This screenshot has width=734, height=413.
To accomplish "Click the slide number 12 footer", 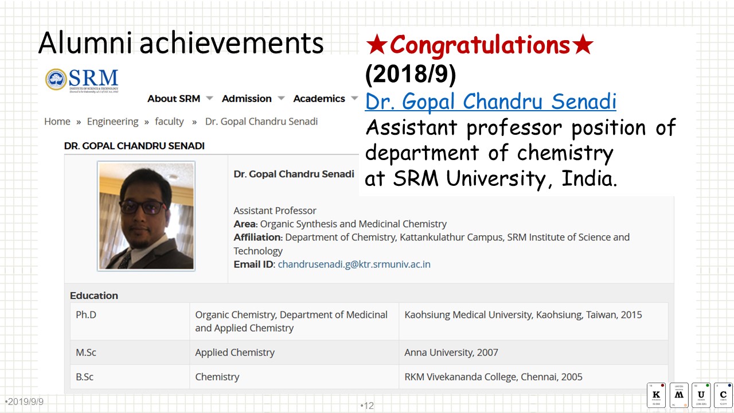I will pyautogui.click(x=368, y=406).
